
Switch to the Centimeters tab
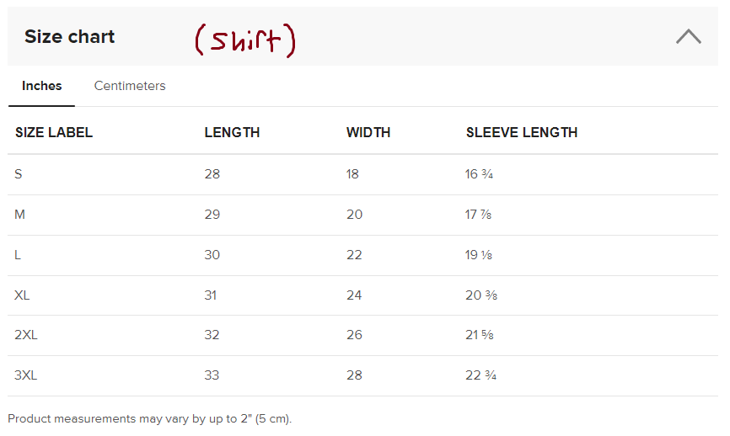coord(130,86)
